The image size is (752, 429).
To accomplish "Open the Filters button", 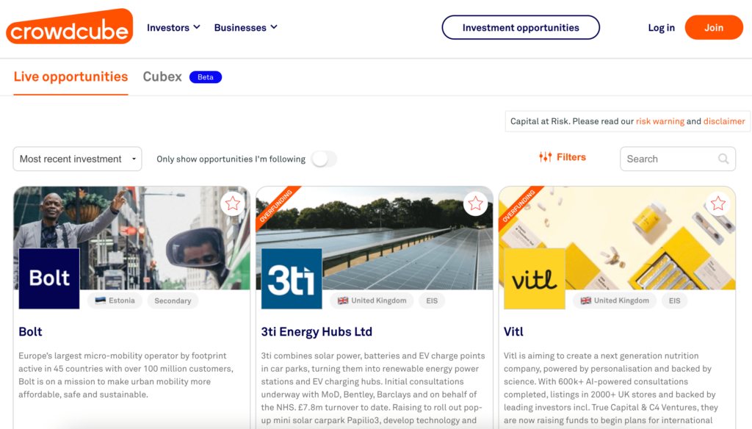I will click(563, 157).
